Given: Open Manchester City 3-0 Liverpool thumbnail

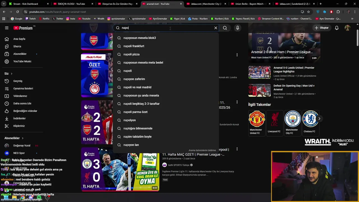Looking at the screenshot, I should coord(120,169).
